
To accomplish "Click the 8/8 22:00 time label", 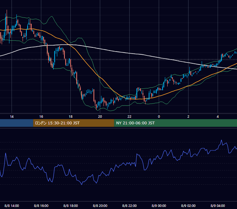I will point(129,206).
